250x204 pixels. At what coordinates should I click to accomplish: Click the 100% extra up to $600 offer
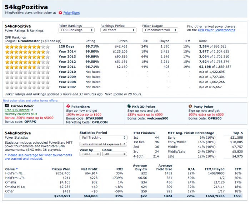84,114
